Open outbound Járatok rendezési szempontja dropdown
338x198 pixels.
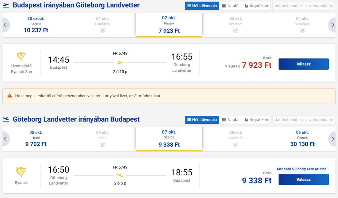pos(304,6)
